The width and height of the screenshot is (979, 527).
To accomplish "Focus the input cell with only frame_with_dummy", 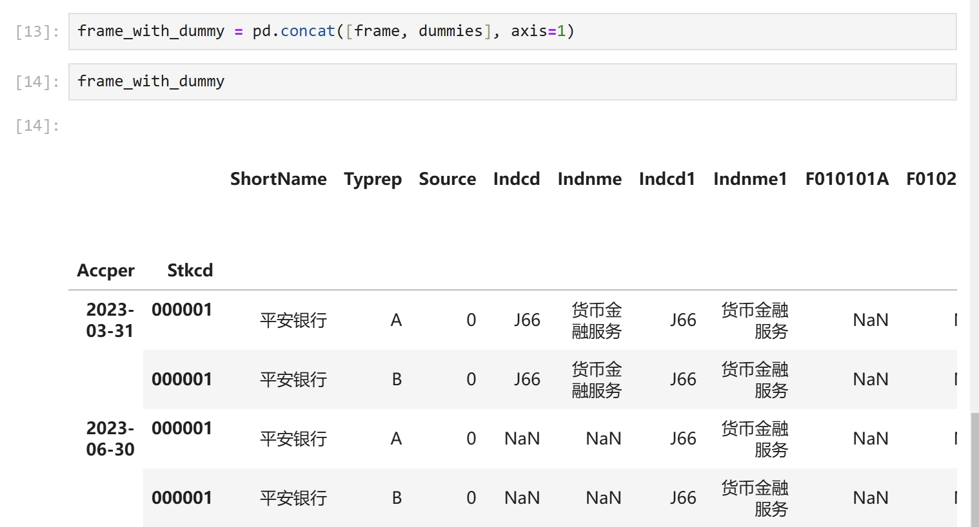I will click(x=512, y=82).
